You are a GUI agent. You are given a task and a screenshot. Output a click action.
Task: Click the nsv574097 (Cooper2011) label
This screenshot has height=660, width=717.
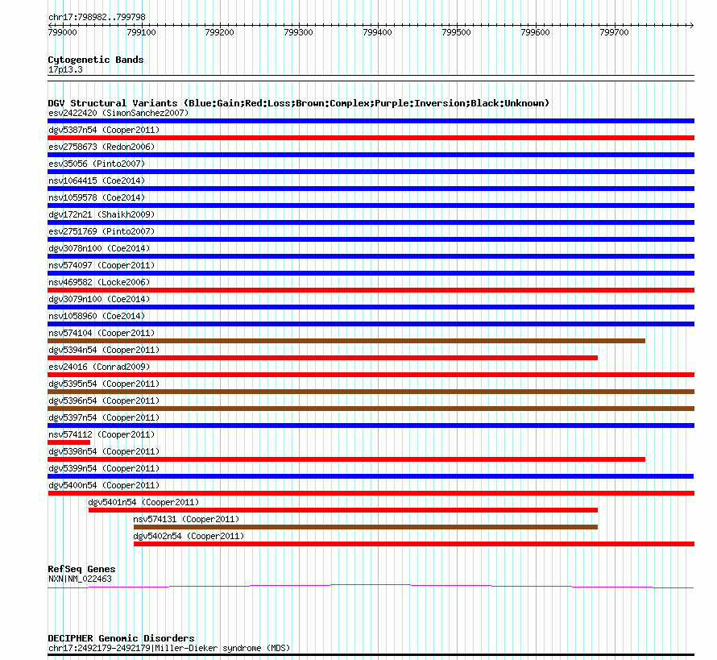click(102, 265)
